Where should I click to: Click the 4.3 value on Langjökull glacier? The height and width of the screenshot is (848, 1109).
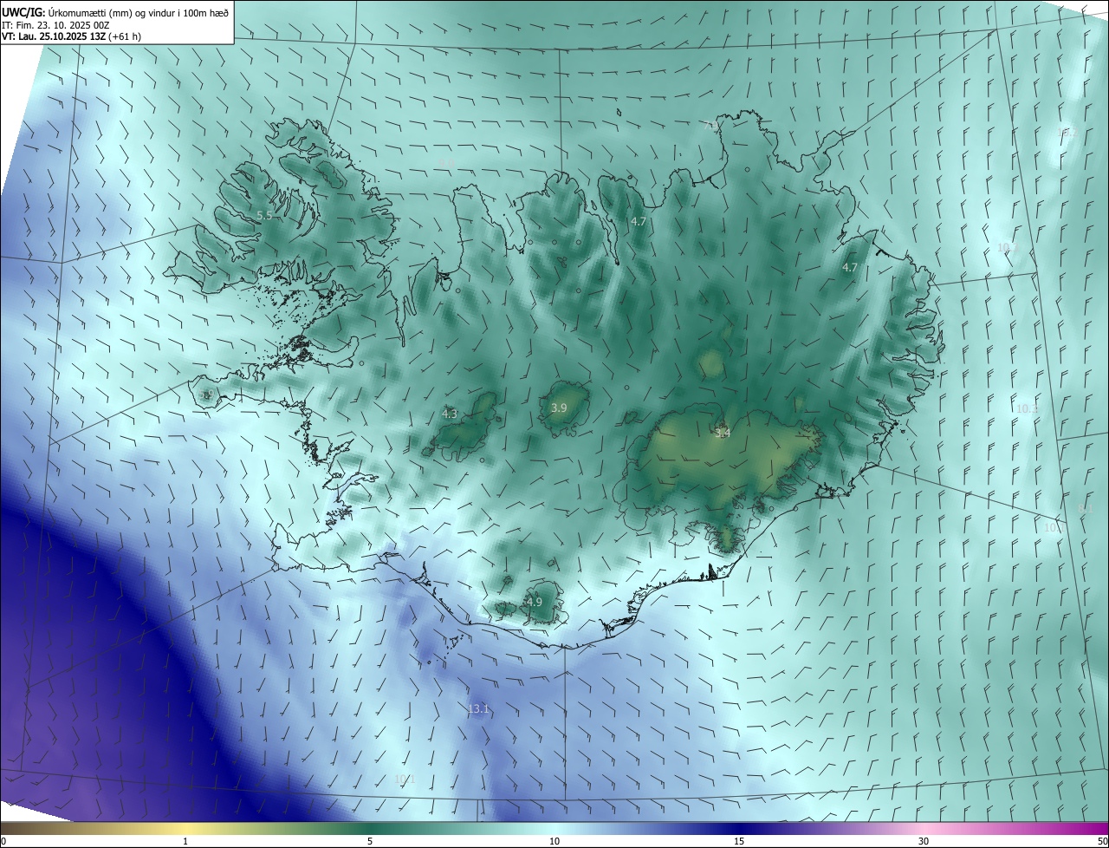450,414
